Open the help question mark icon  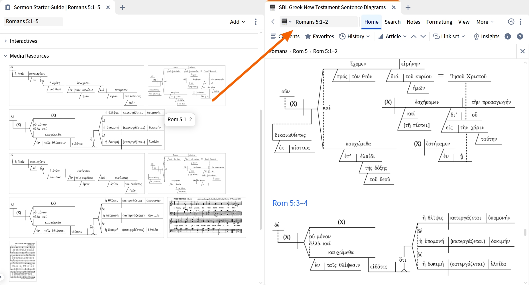pos(520,36)
